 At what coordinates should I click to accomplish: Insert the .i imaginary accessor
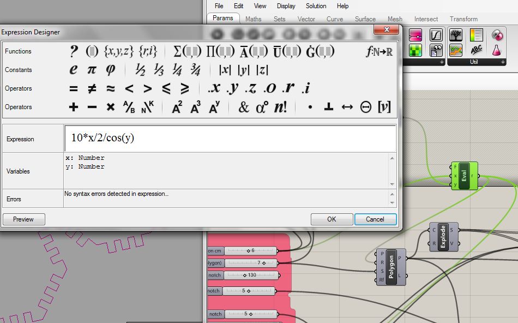tap(306, 88)
